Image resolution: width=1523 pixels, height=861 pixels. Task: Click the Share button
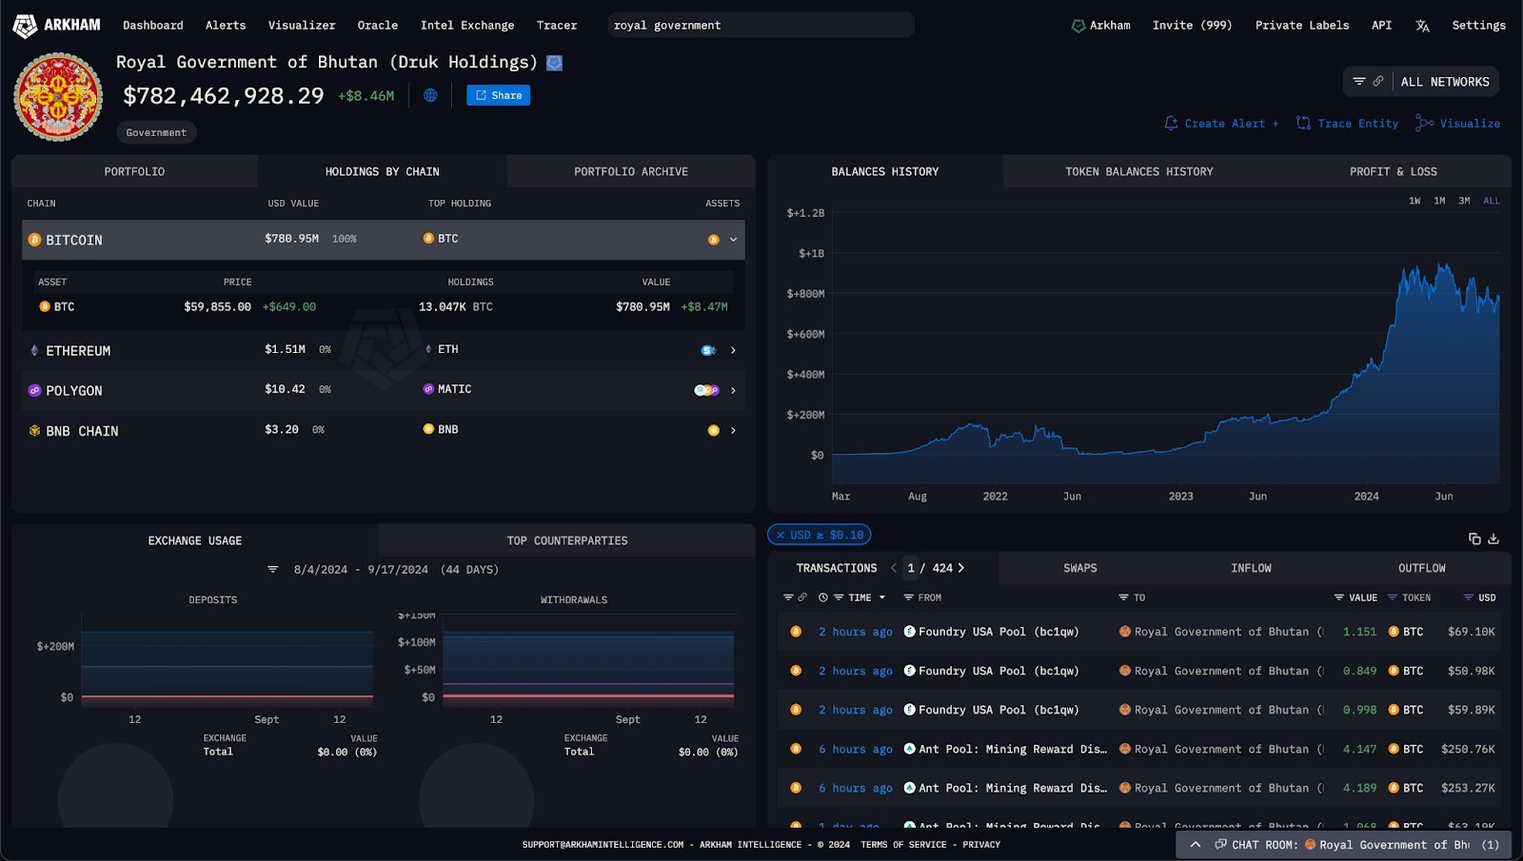(x=498, y=95)
